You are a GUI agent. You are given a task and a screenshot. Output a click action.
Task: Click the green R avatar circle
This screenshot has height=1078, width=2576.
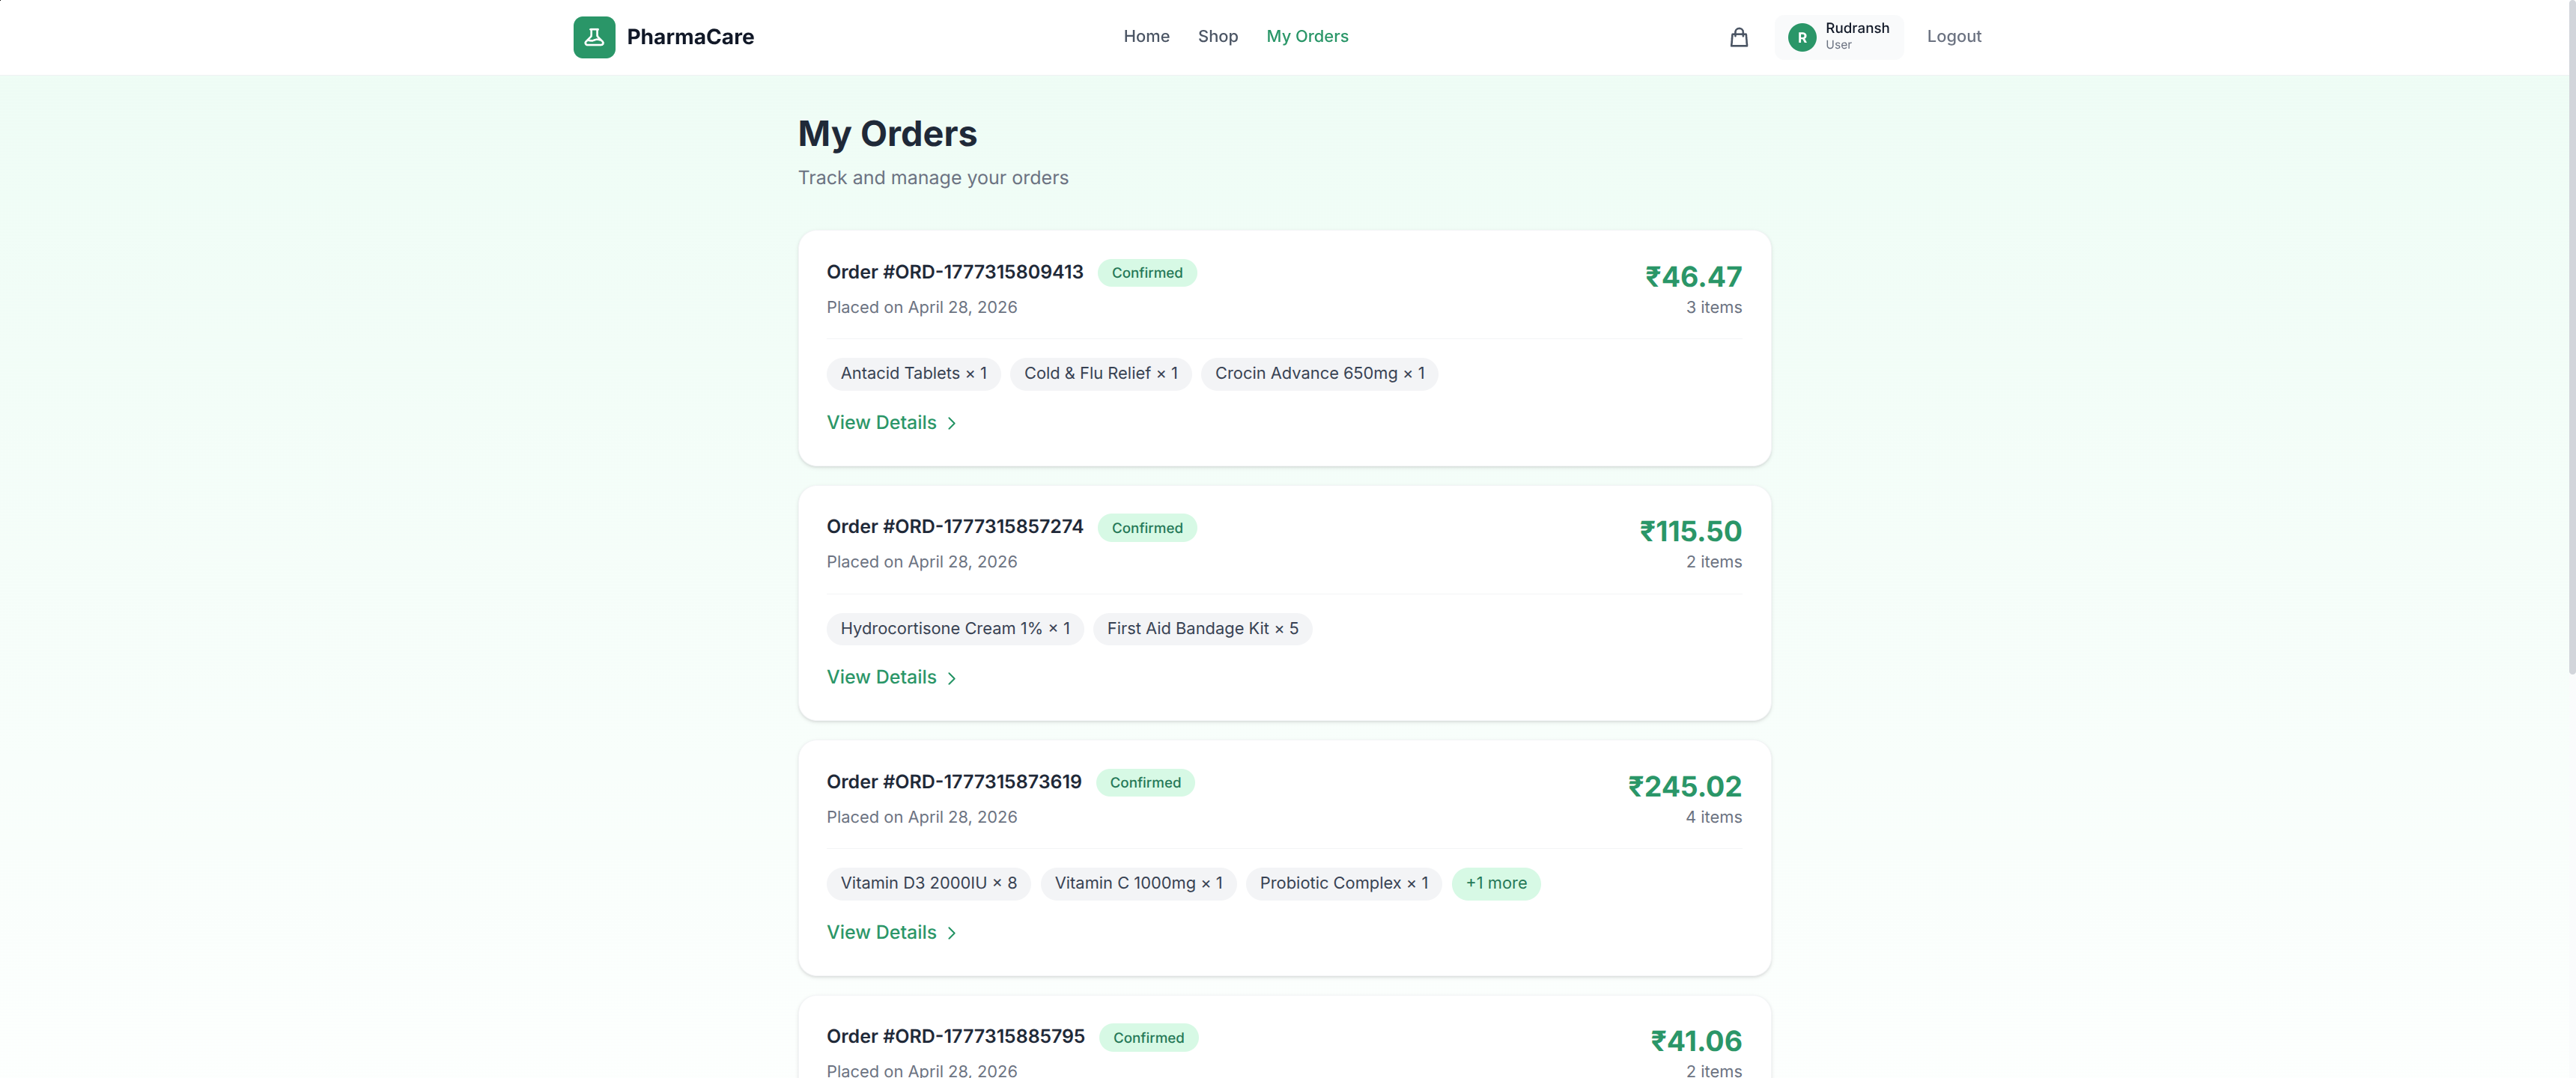1802,37
